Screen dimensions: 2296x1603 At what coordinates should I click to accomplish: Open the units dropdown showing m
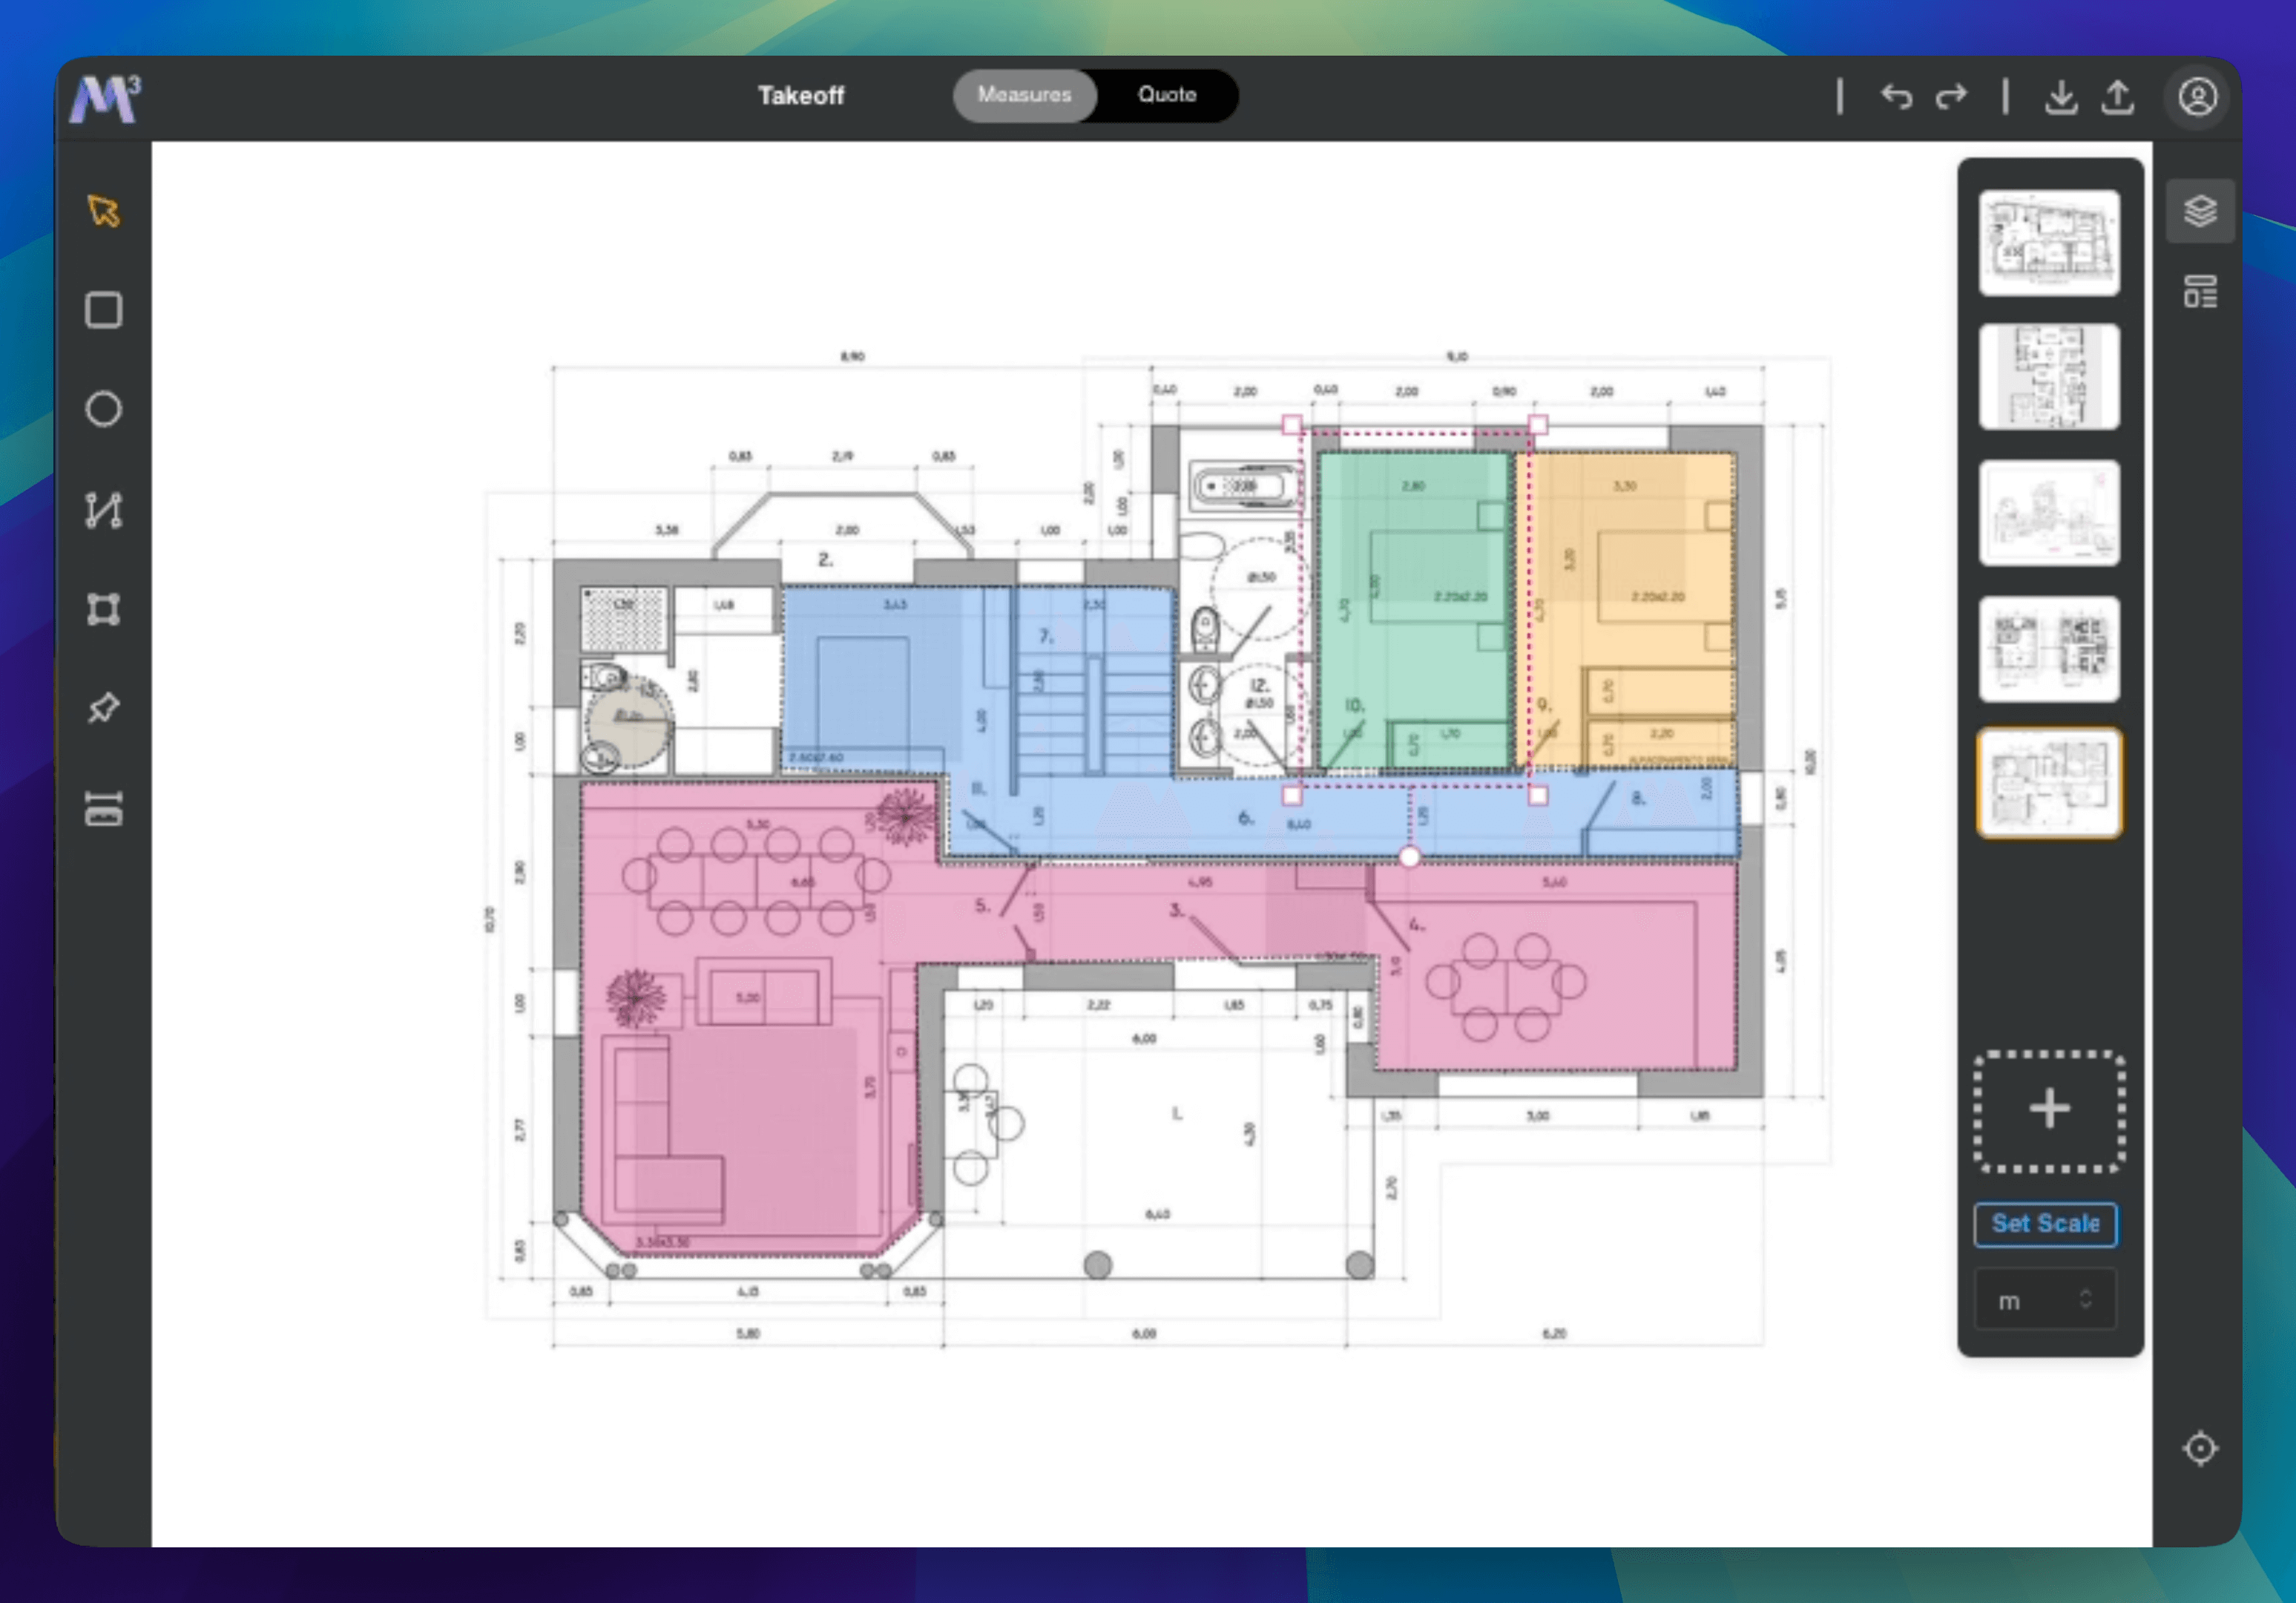point(2045,1299)
